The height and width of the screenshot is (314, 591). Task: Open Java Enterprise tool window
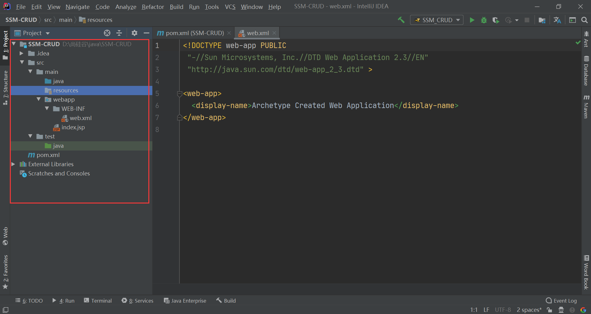pos(185,301)
